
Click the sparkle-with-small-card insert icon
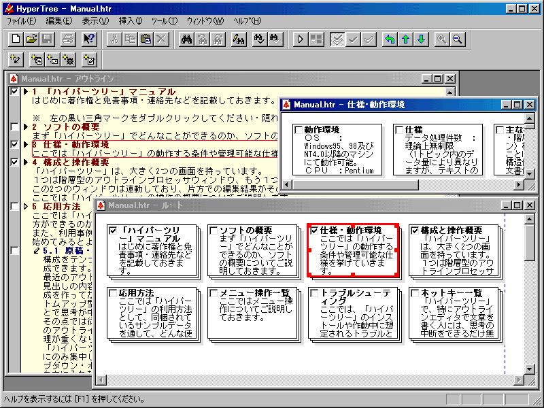coord(52,60)
